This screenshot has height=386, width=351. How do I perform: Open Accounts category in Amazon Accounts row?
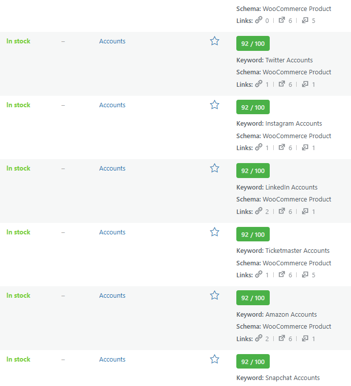pos(112,296)
